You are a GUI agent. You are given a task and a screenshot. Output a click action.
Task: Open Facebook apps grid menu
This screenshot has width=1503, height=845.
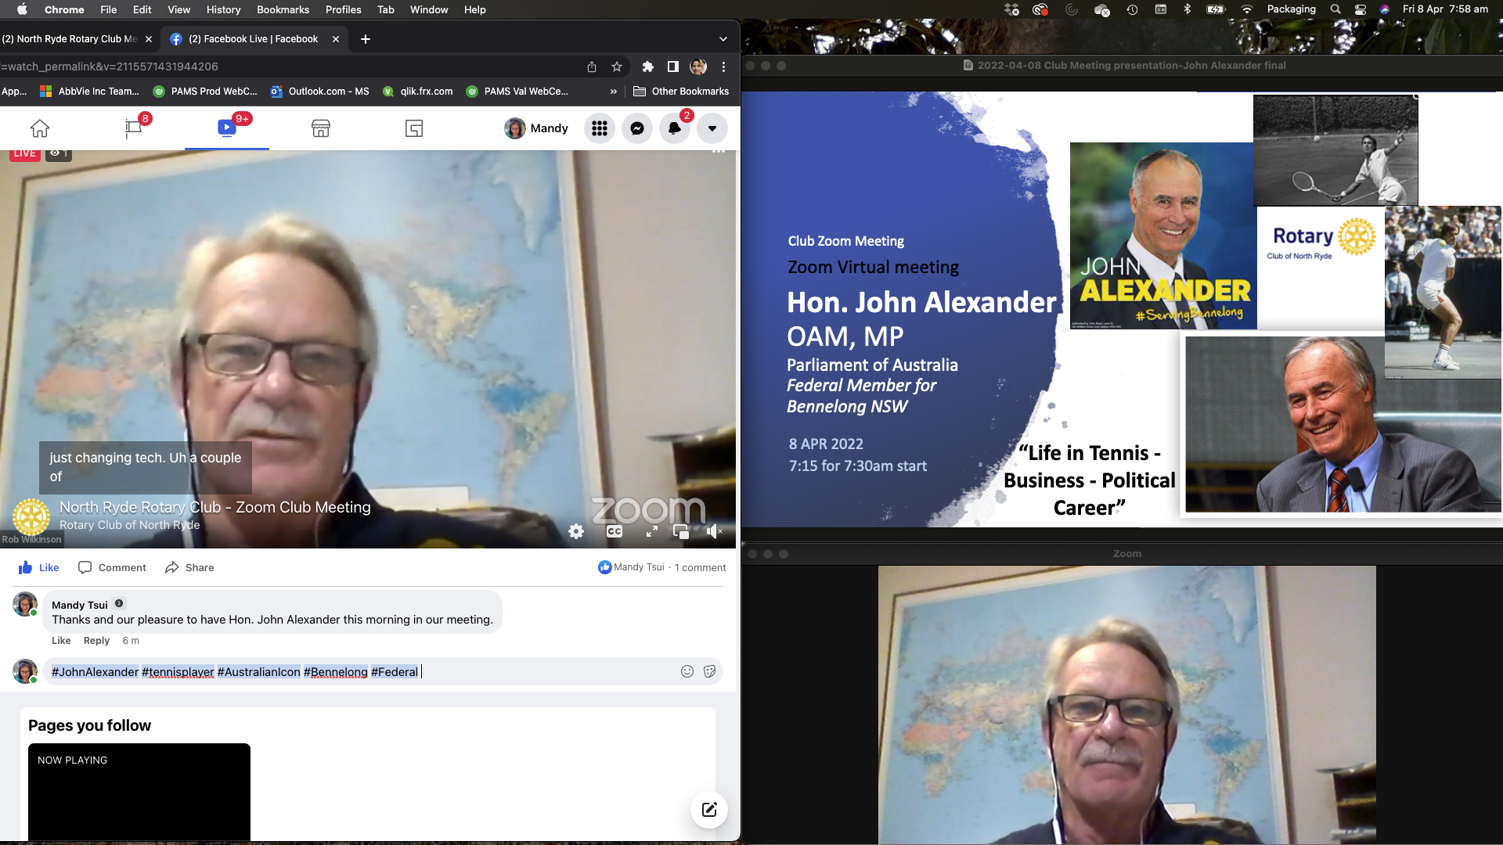[600, 128]
